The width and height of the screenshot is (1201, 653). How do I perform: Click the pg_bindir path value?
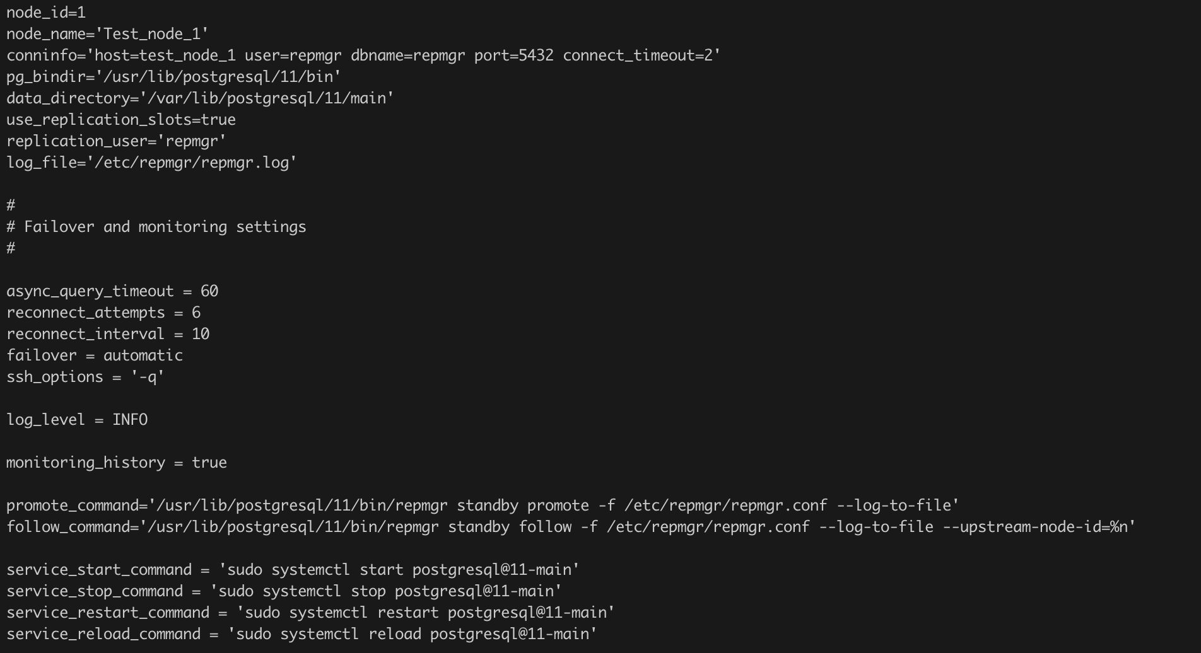218,77
